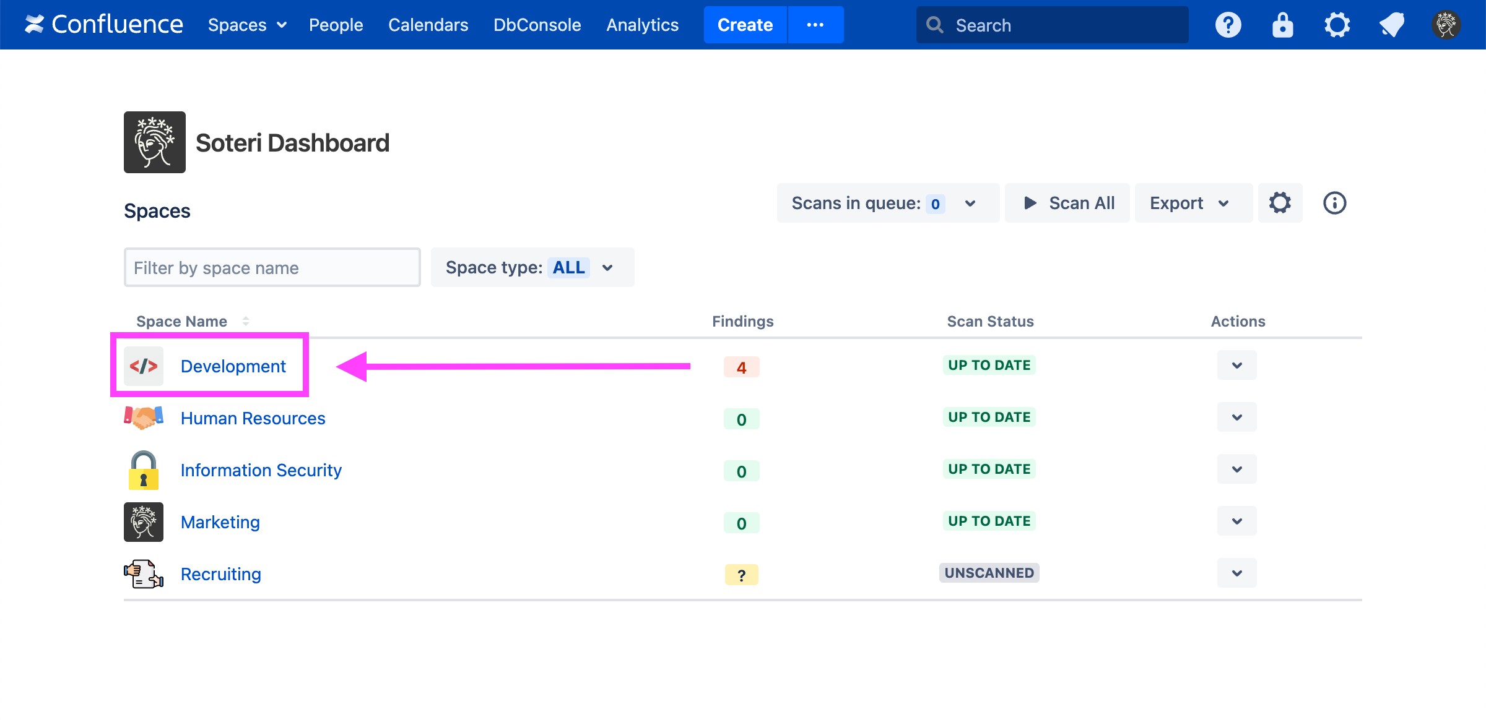Expand actions for the Recruiting space
The height and width of the screenshot is (720, 1486).
(x=1236, y=573)
